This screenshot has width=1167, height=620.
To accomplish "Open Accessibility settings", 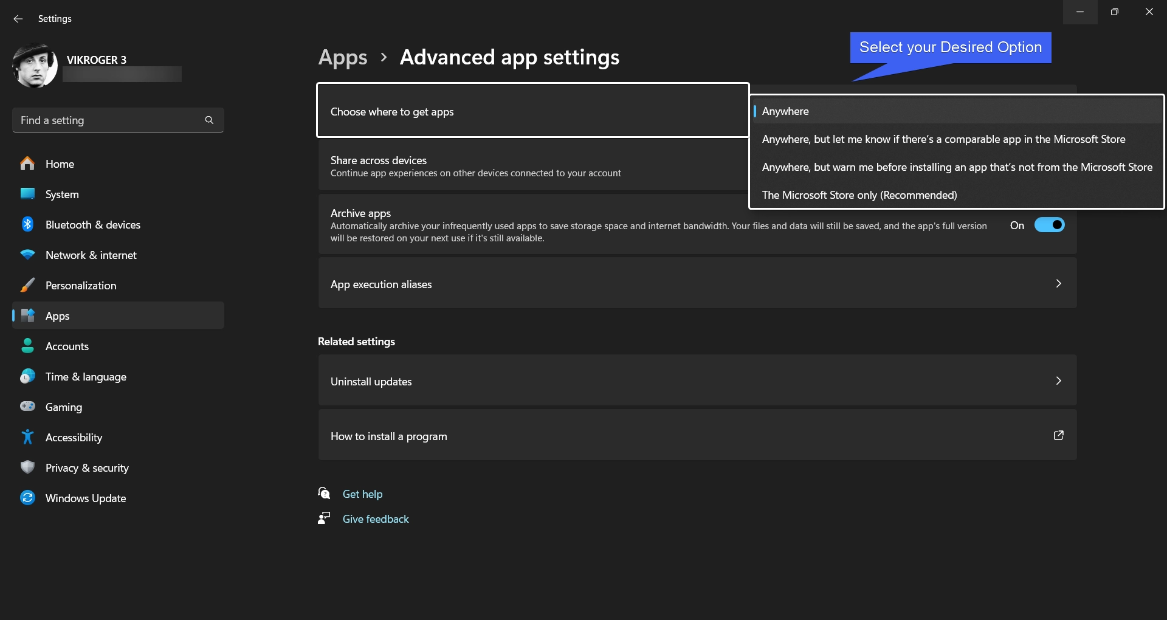I will point(118,437).
